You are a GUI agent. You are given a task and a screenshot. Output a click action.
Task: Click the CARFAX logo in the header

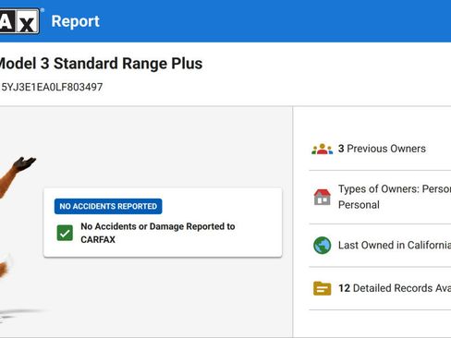(19, 21)
